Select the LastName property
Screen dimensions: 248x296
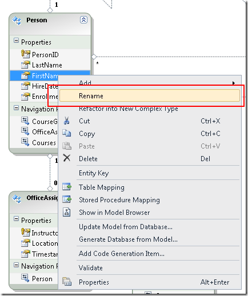click(x=47, y=65)
